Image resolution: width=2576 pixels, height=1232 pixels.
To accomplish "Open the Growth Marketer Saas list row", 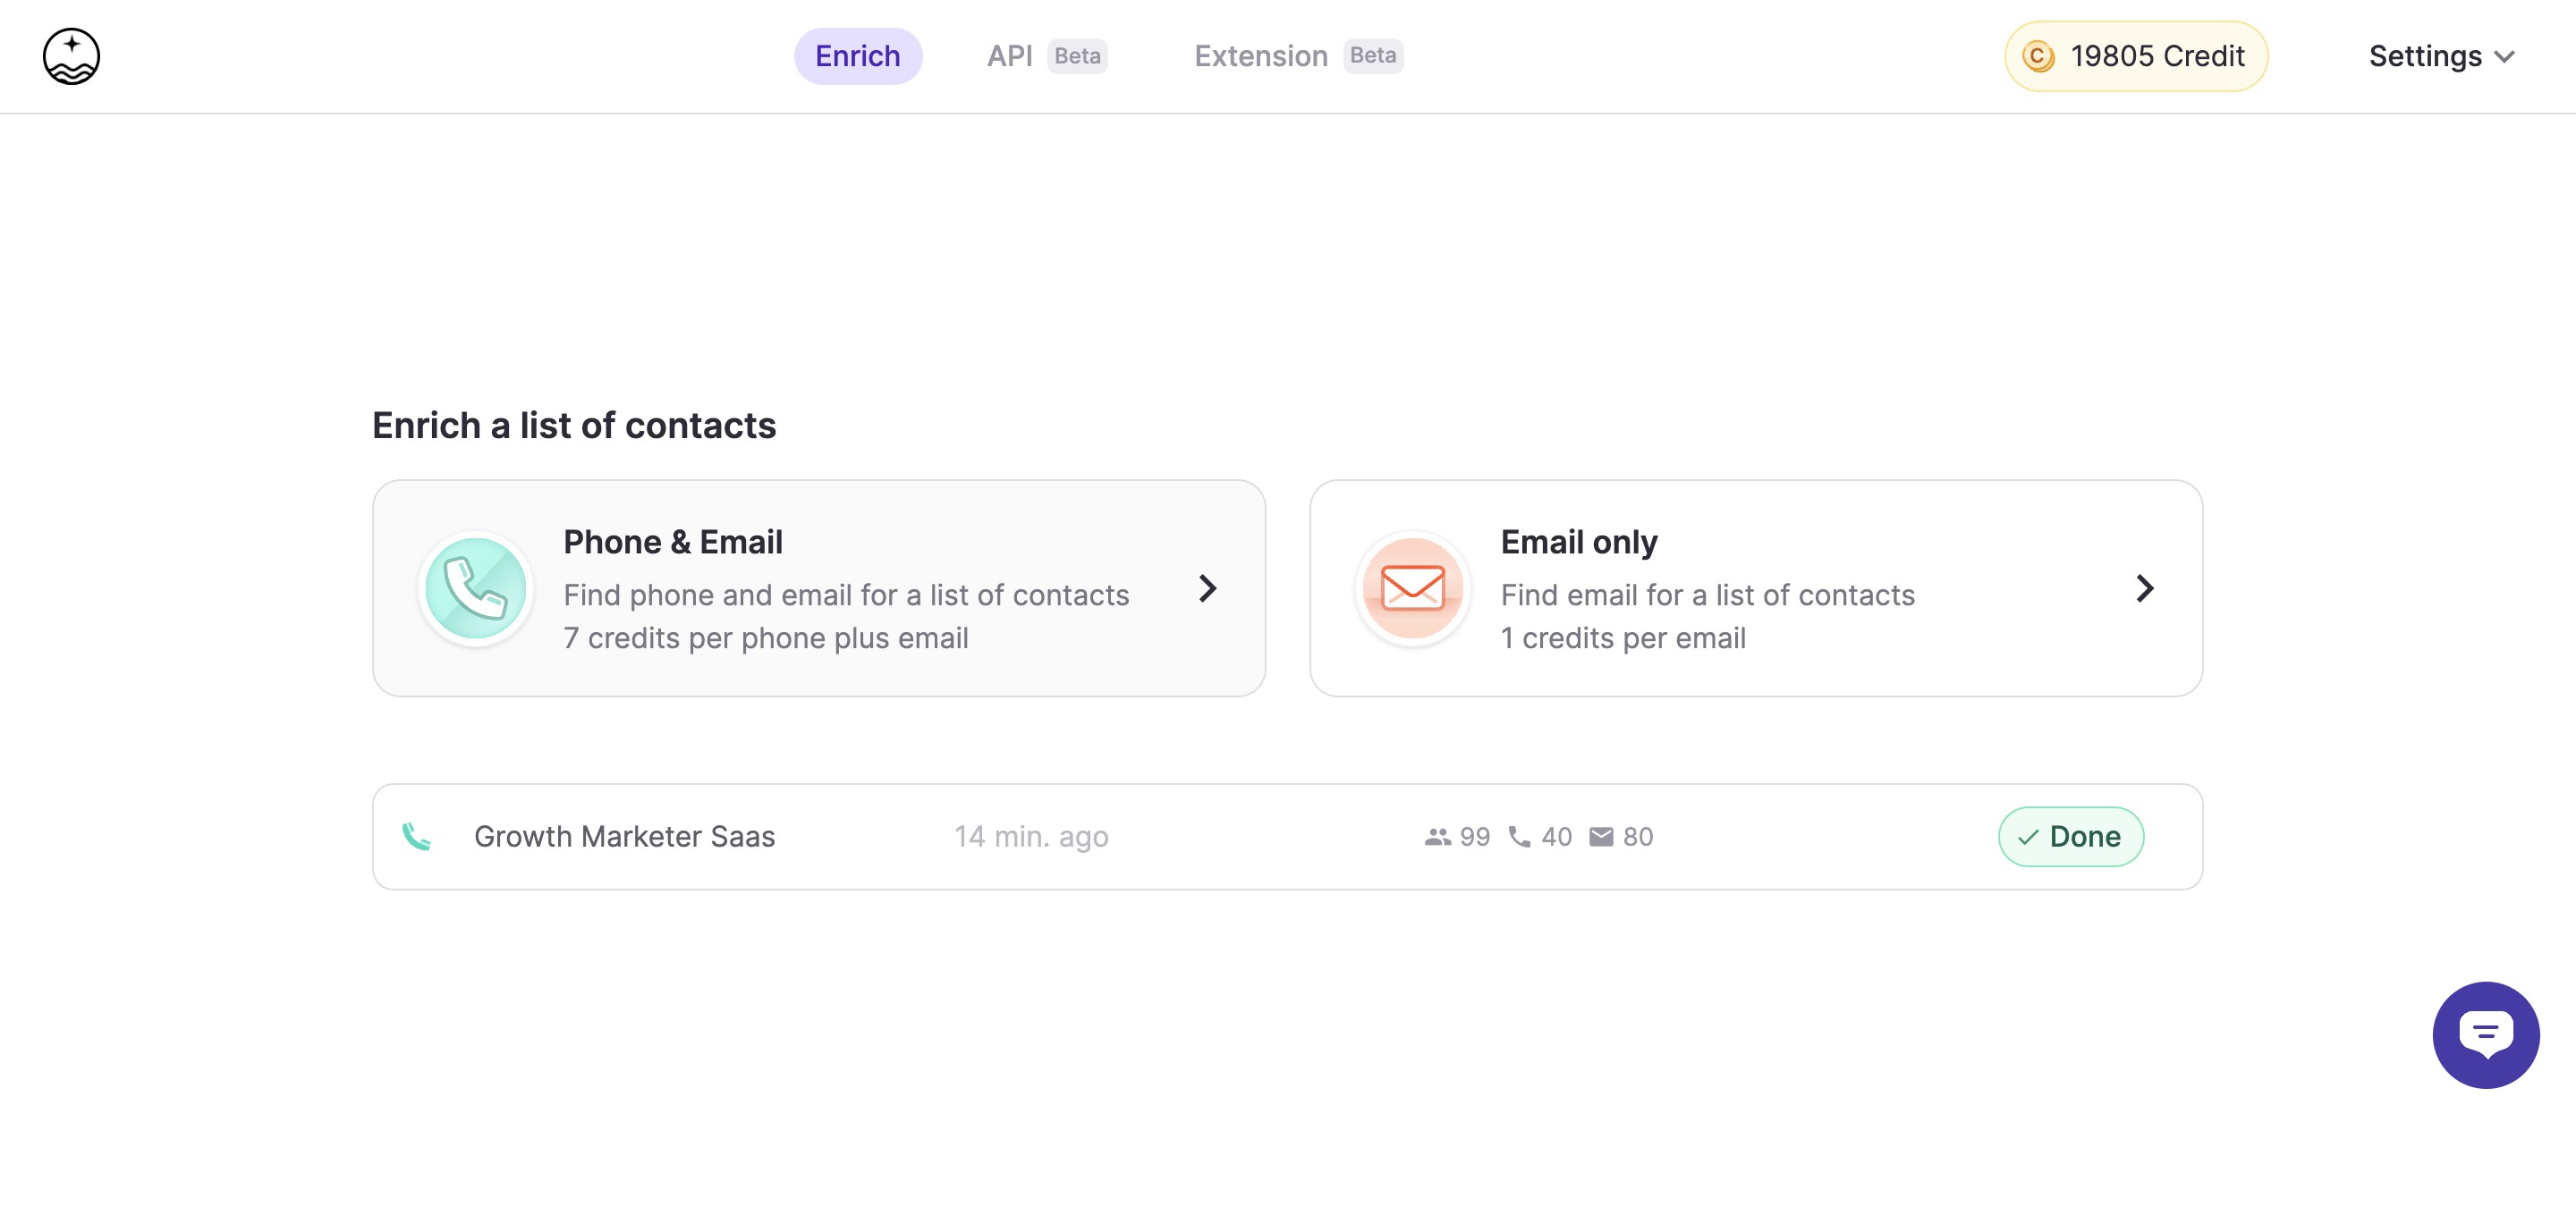I will point(624,836).
